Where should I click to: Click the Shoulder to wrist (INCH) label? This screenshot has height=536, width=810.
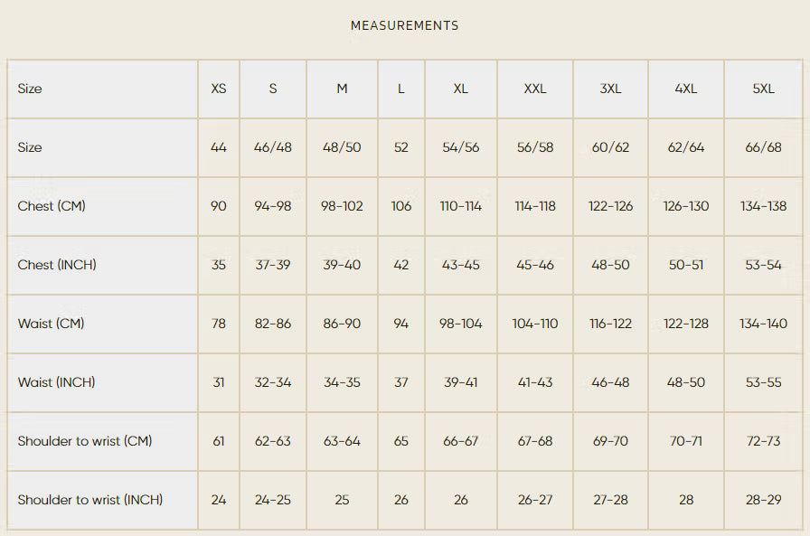click(89, 500)
